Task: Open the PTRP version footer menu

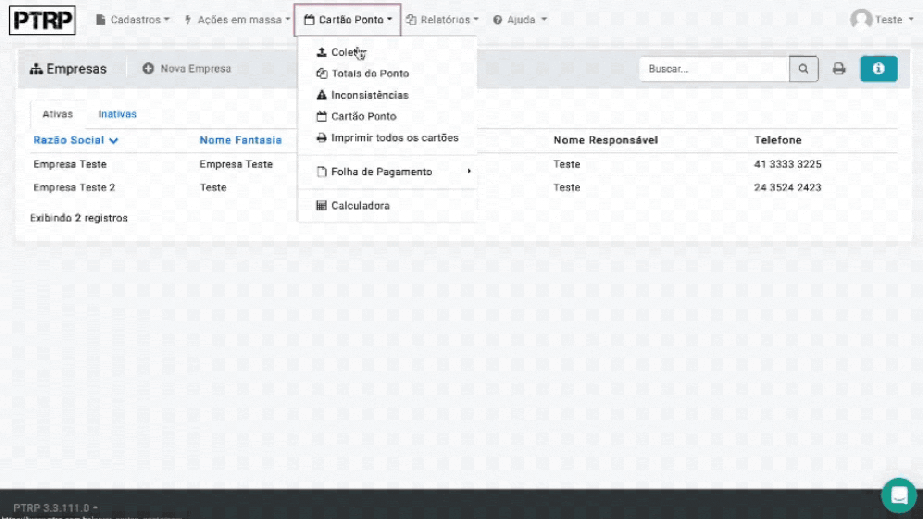Action: click(x=55, y=507)
